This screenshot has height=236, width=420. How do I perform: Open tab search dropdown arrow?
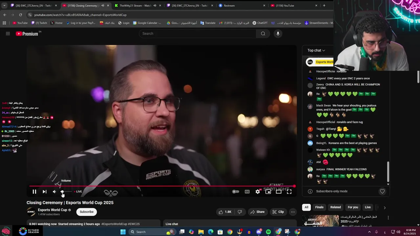(x=4, y=6)
